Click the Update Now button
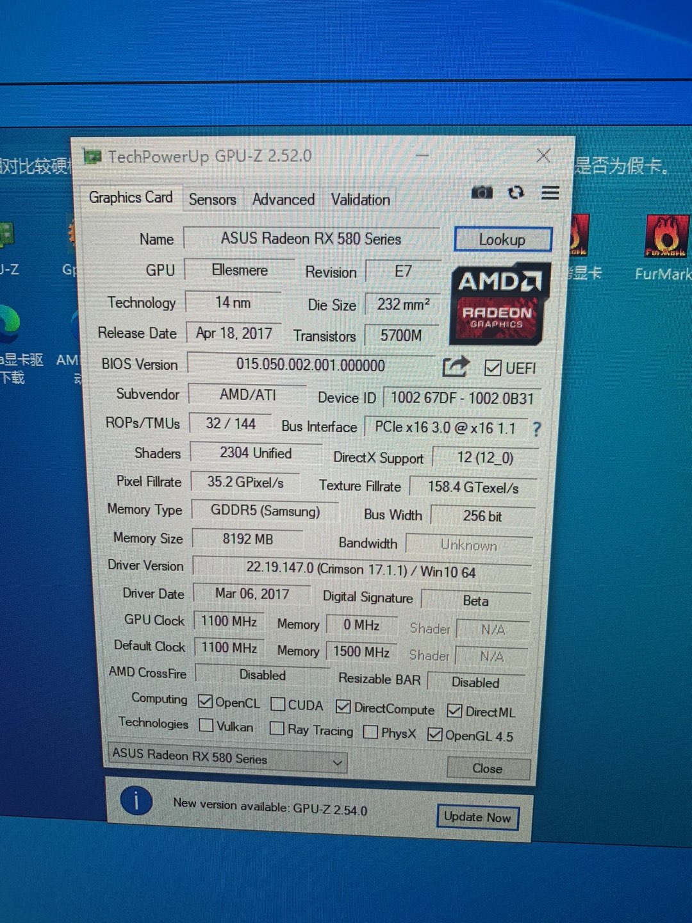Image resolution: width=692 pixels, height=923 pixels. (x=477, y=817)
